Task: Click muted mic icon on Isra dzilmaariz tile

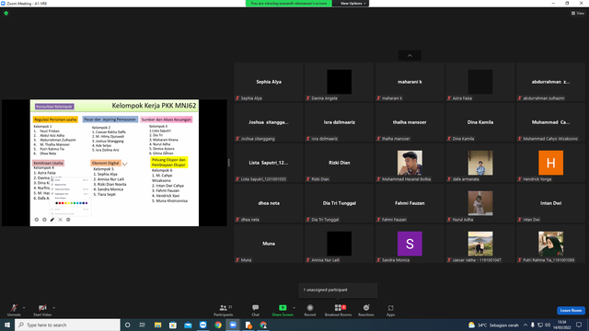Action: 308,139
